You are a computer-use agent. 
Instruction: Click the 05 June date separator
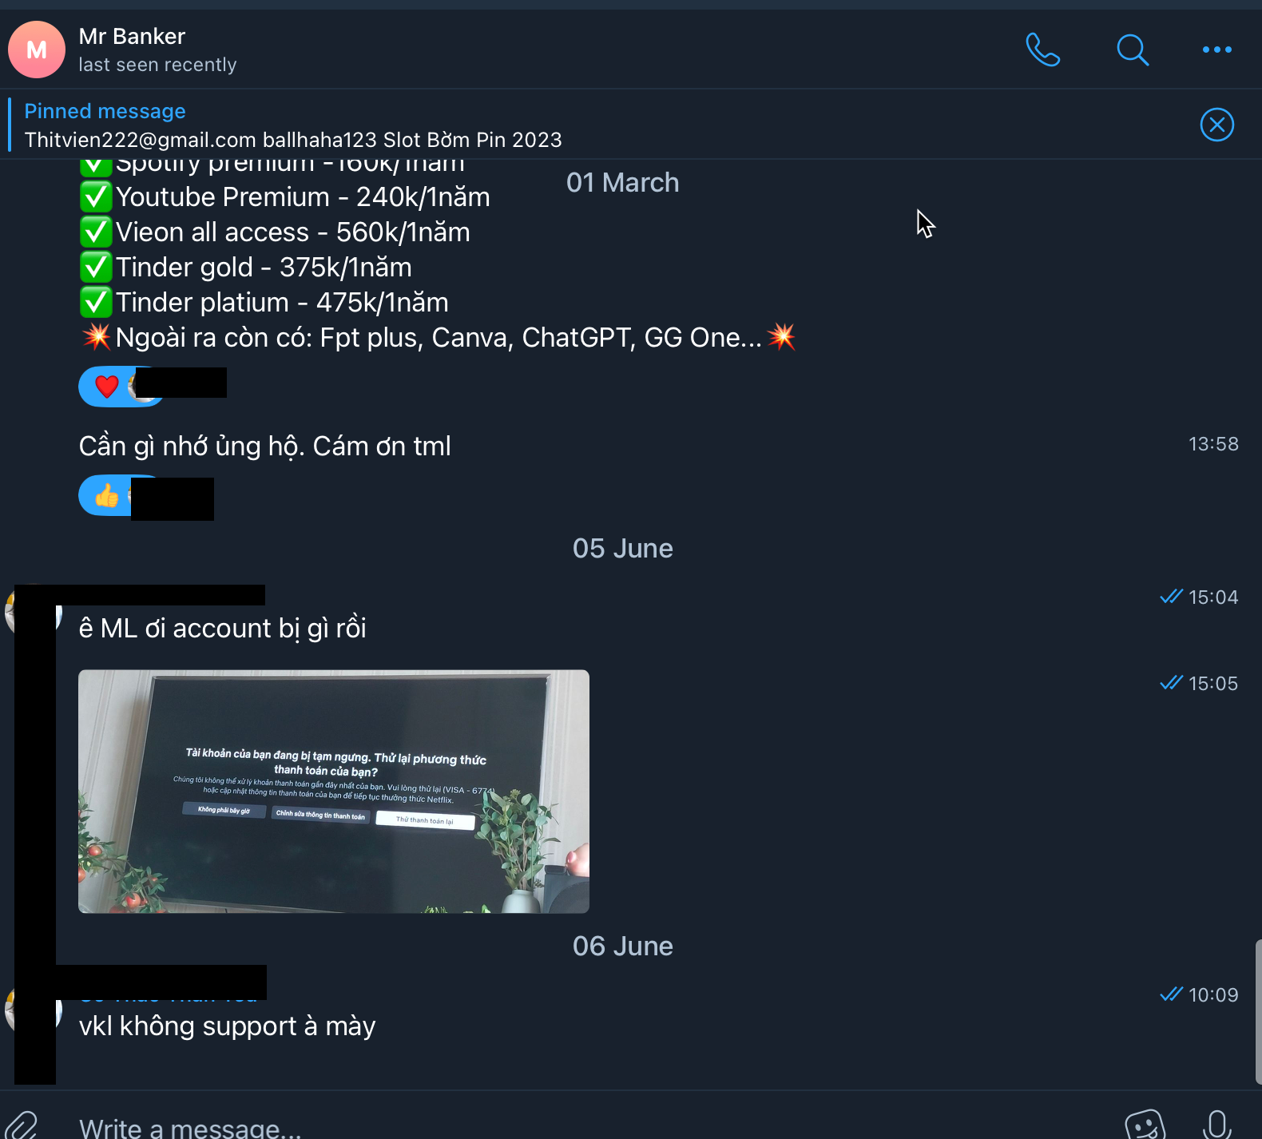pos(623,549)
